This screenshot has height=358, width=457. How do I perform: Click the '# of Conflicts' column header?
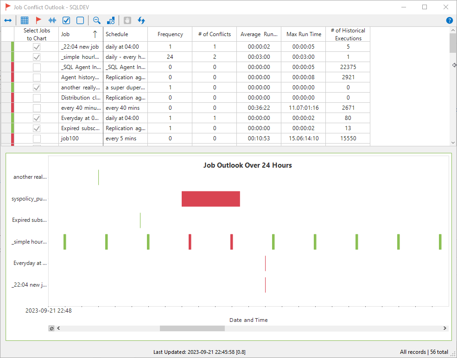[x=214, y=34]
